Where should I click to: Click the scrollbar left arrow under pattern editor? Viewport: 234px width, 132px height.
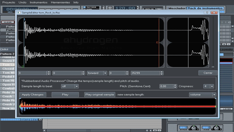click(44, 130)
